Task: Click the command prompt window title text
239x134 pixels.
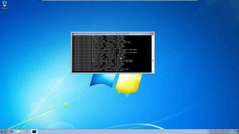Action: (x=102, y=34)
